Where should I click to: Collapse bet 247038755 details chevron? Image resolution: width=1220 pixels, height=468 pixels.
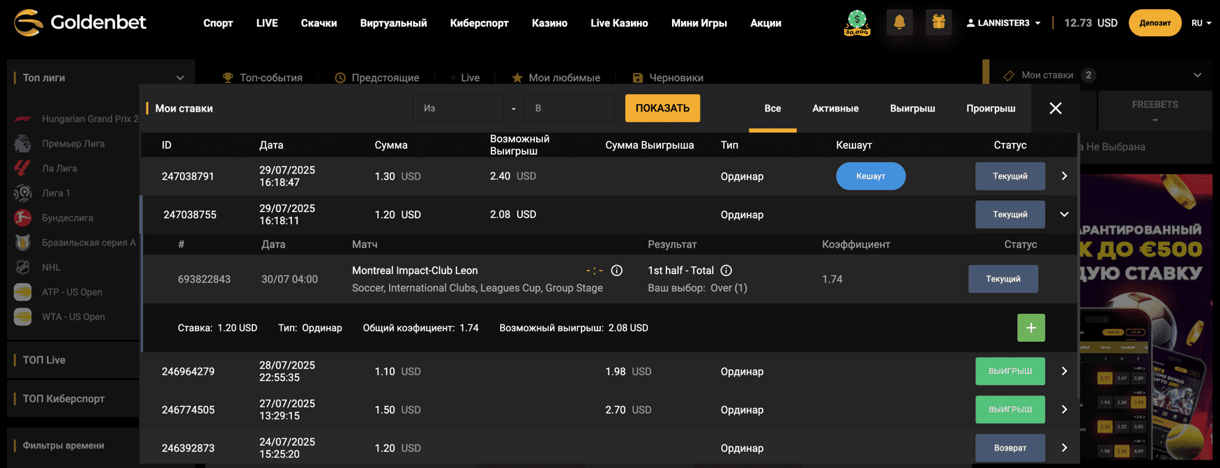point(1065,215)
